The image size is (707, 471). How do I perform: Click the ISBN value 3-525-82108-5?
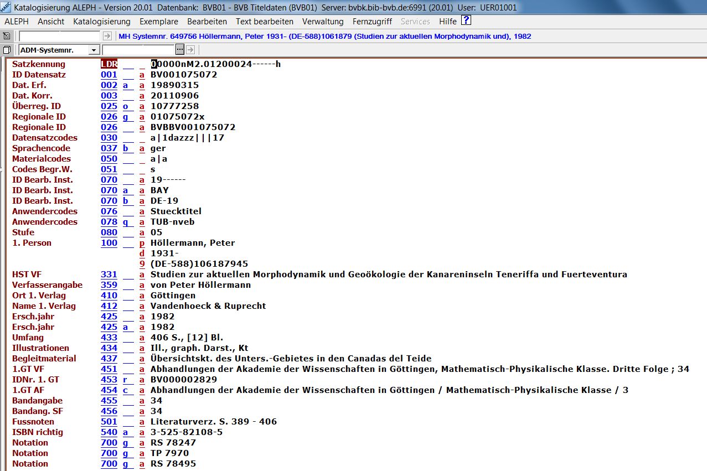[x=187, y=432]
